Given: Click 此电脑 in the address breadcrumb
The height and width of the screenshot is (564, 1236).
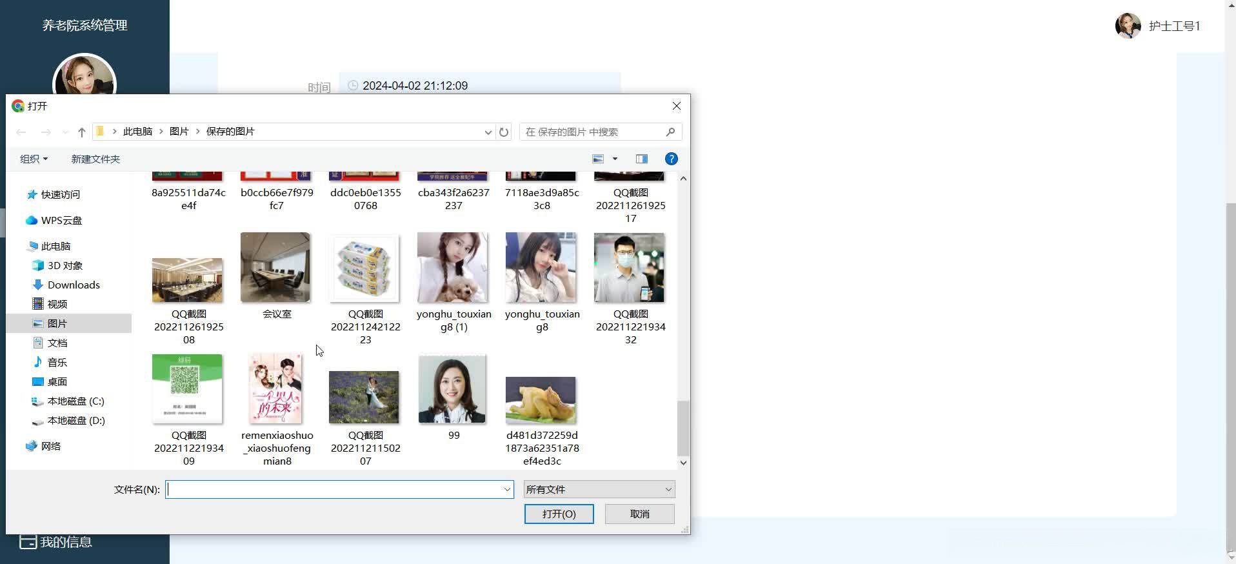Looking at the screenshot, I should point(137,132).
